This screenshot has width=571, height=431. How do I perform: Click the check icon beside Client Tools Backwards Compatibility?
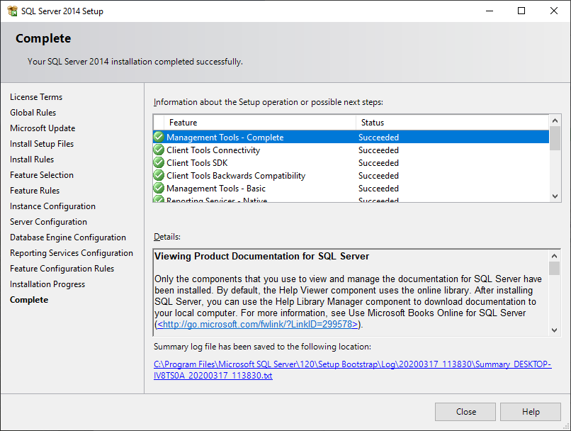click(159, 175)
